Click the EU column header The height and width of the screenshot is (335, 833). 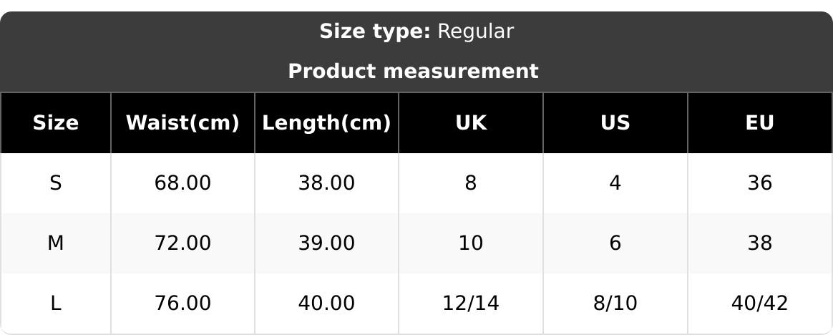pos(759,123)
